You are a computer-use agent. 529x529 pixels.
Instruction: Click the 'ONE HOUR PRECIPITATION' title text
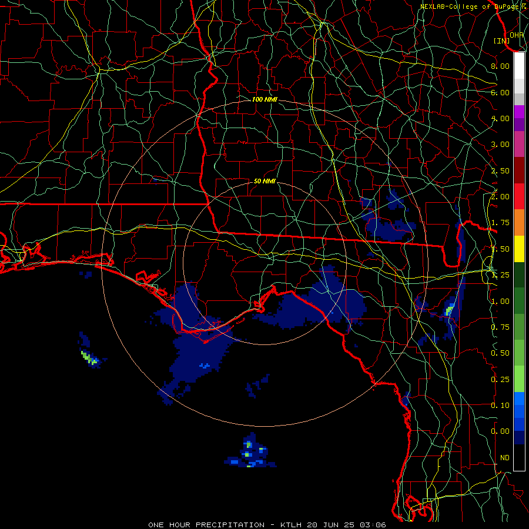tap(206, 525)
